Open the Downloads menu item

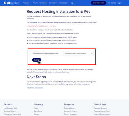click(x=43, y=3)
